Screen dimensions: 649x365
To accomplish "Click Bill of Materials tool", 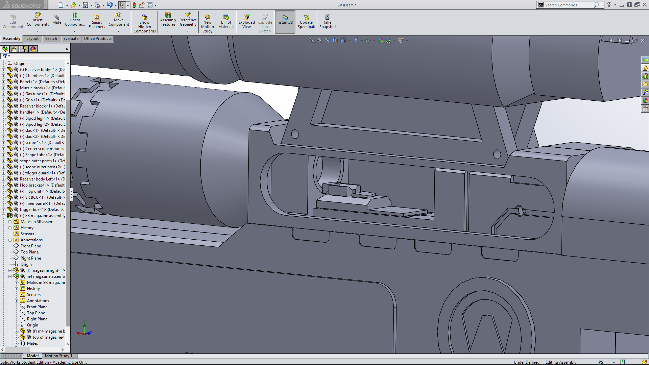I will 226,22.
